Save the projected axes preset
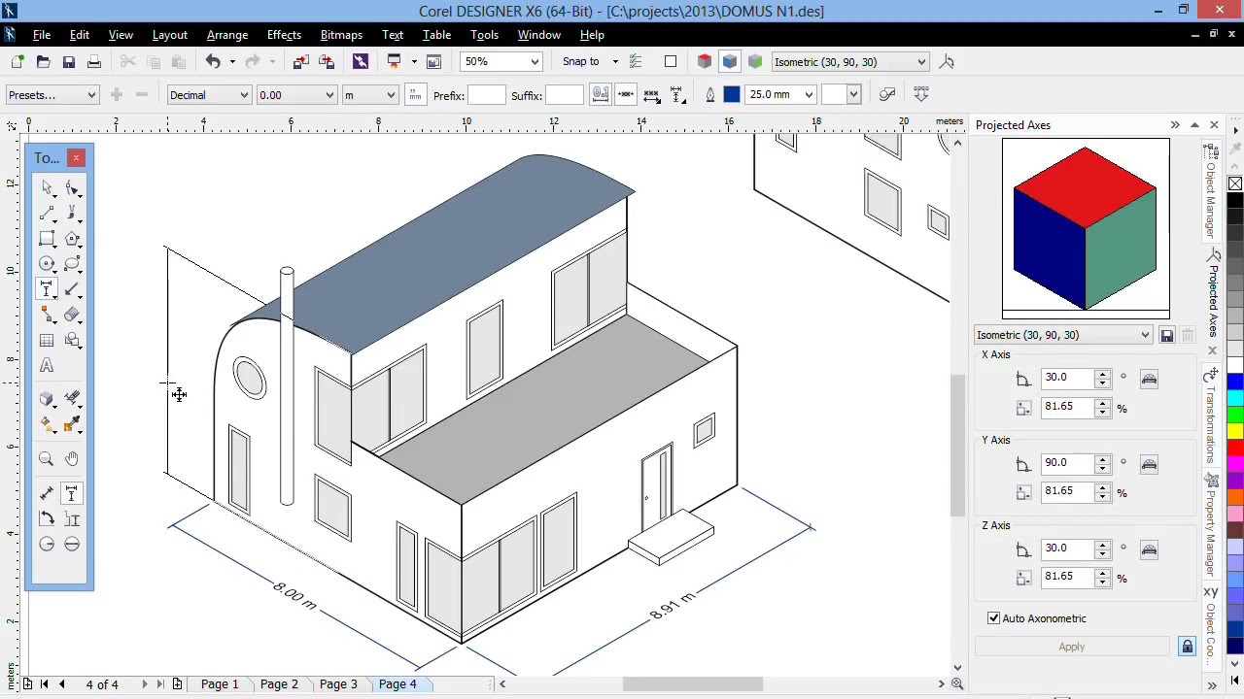This screenshot has width=1244, height=699. pos(1166,335)
